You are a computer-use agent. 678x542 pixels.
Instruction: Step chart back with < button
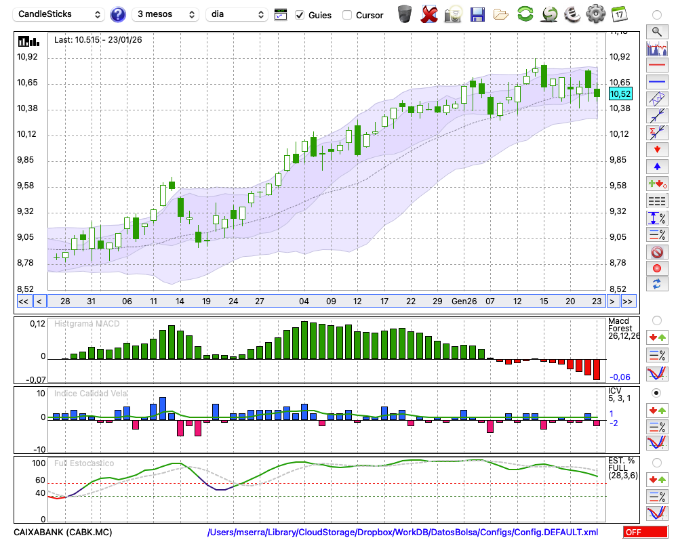click(x=39, y=301)
